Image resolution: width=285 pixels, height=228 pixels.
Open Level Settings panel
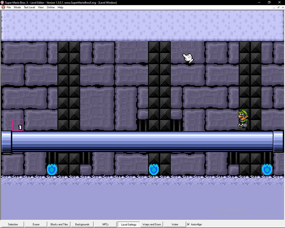pyautogui.click(x=129, y=225)
